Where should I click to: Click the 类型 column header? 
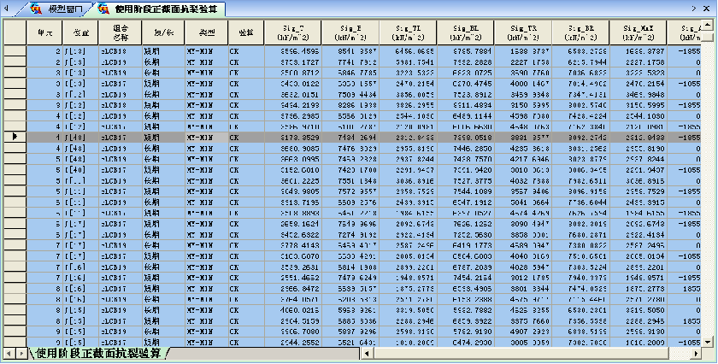coord(206,32)
